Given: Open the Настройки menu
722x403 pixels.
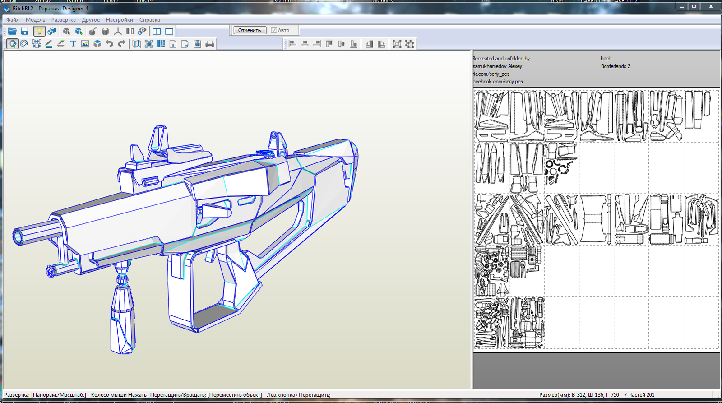Looking at the screenshot, I should point(120,20).
